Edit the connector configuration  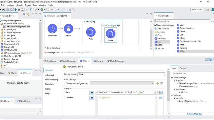pyautogui.click(x=162, y=83)
